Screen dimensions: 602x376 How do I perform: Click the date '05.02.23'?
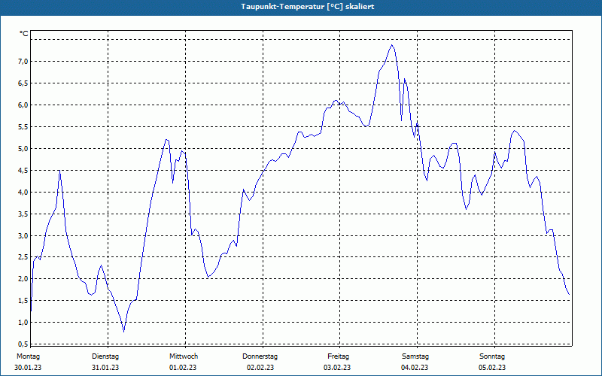[492, 368]
